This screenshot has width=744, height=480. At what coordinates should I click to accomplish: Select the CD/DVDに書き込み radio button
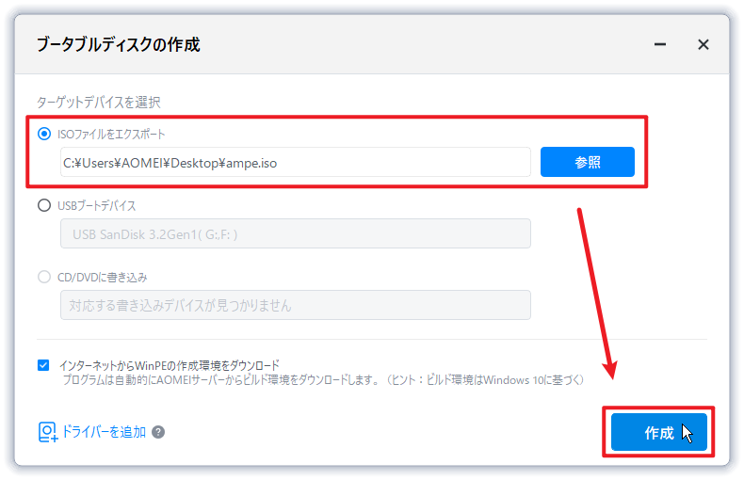[x=44, y=277]
